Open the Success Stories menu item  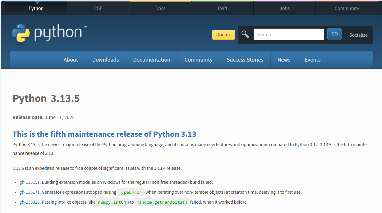click(245, 60)
